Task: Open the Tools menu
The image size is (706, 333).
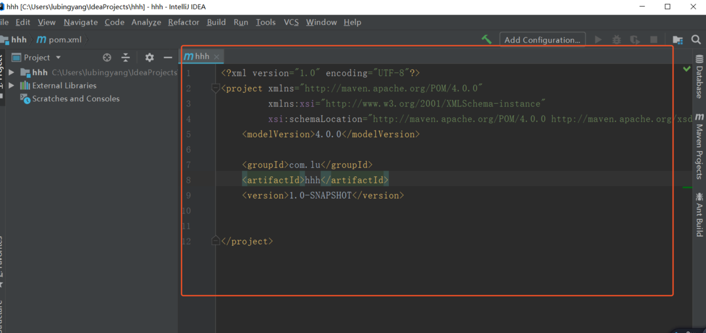Action: (x=266, y=22)
